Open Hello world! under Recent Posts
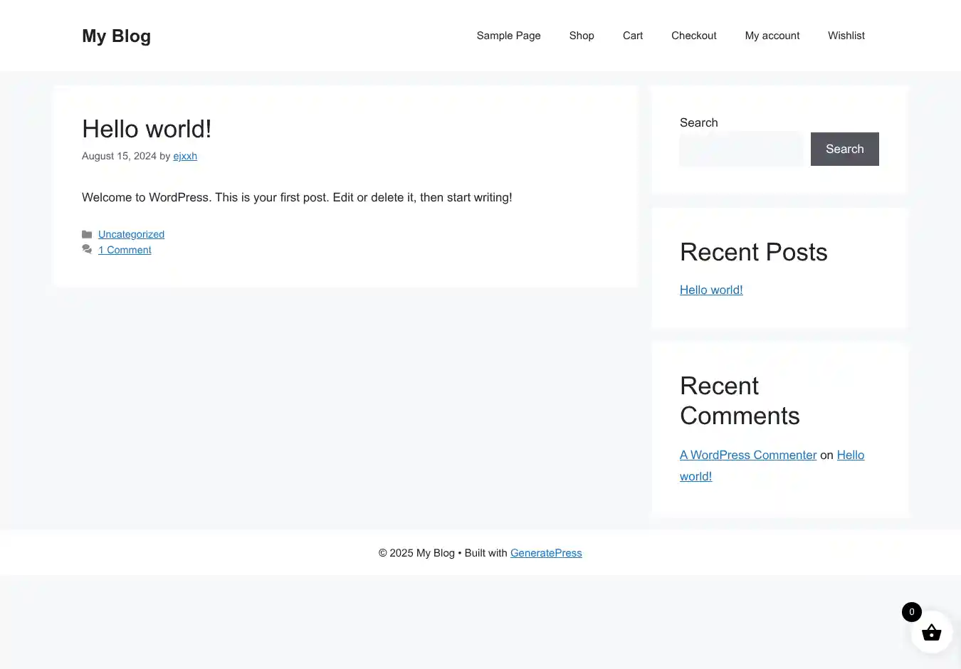The height and width of the screenshot is (669, 961). pos(710,290)
